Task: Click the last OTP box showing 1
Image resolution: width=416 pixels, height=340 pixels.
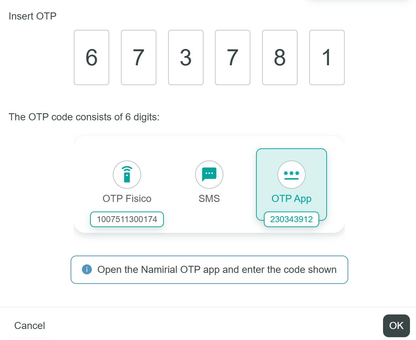Action: [327, 57]
